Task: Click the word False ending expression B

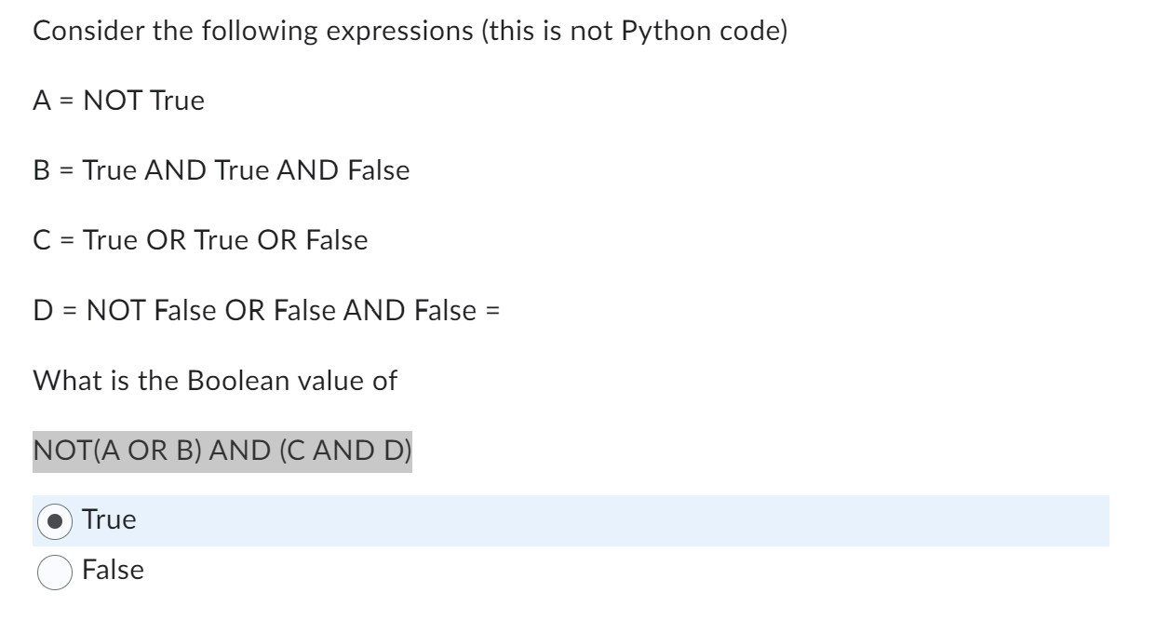Action: point(379,170)
